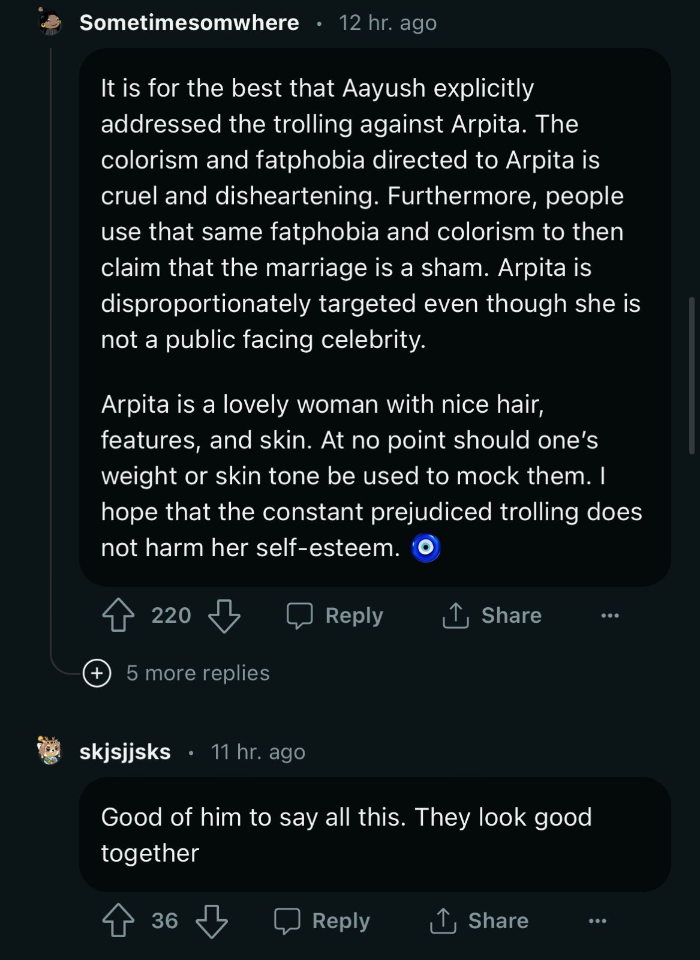Open more options for Sometimesomwhere comment
Screen dimensions: 700x960
tap(609, 615)
